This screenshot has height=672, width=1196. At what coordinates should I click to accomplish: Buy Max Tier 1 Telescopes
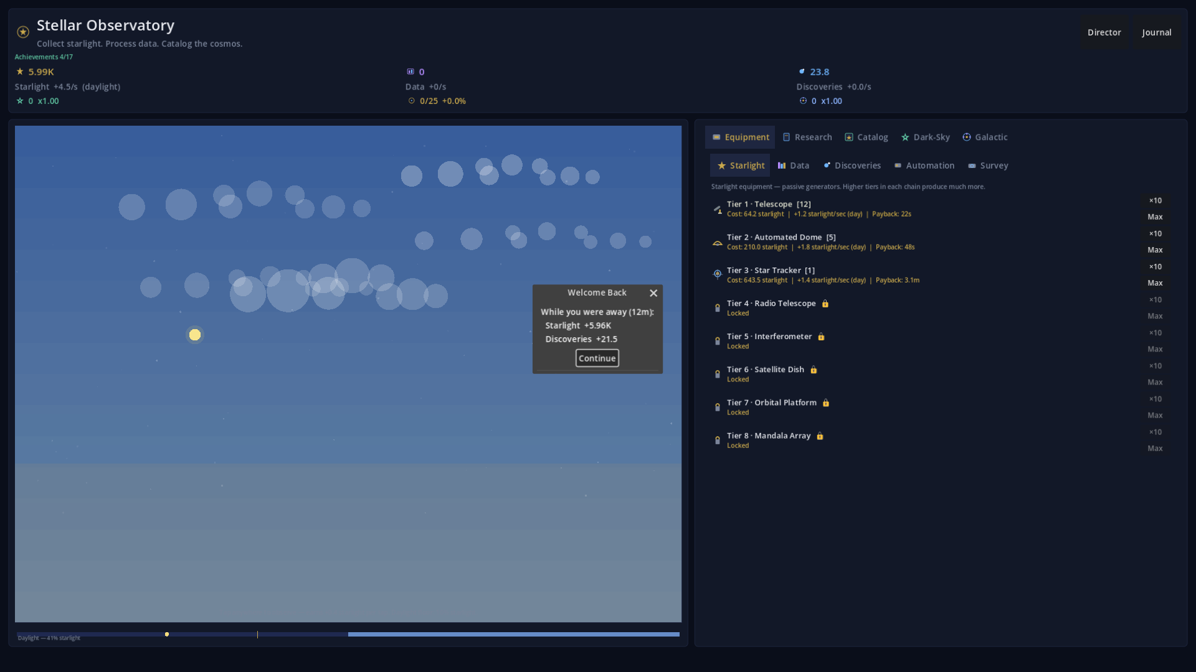click(1155, 217)
